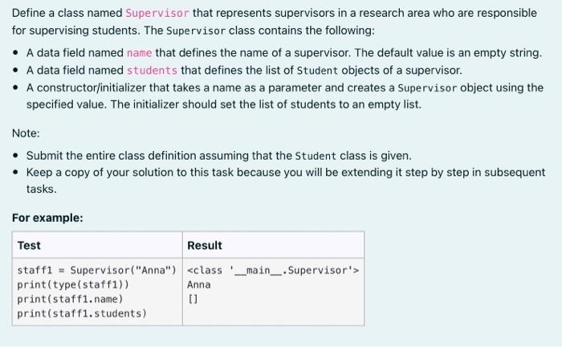
Task: Click the 'Submit the entire class definition' bullet
Action: 218,156
